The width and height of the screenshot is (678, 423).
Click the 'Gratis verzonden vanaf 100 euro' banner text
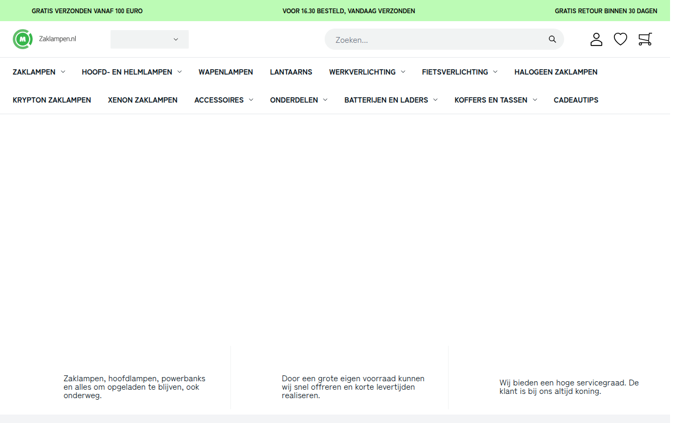(x=87, y=11)
